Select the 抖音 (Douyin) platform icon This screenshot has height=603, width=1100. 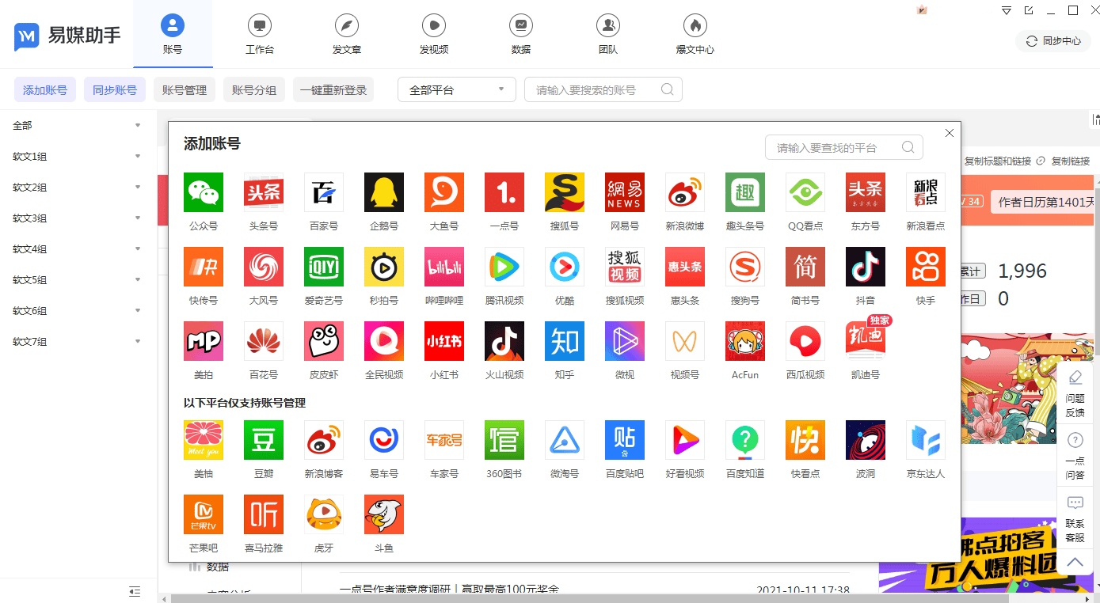pyautogui.click(x=865, y=267)
